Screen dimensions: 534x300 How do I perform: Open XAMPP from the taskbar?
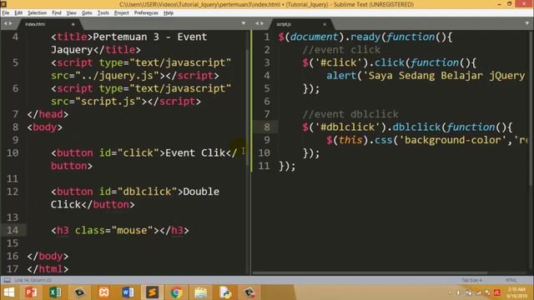103,292
